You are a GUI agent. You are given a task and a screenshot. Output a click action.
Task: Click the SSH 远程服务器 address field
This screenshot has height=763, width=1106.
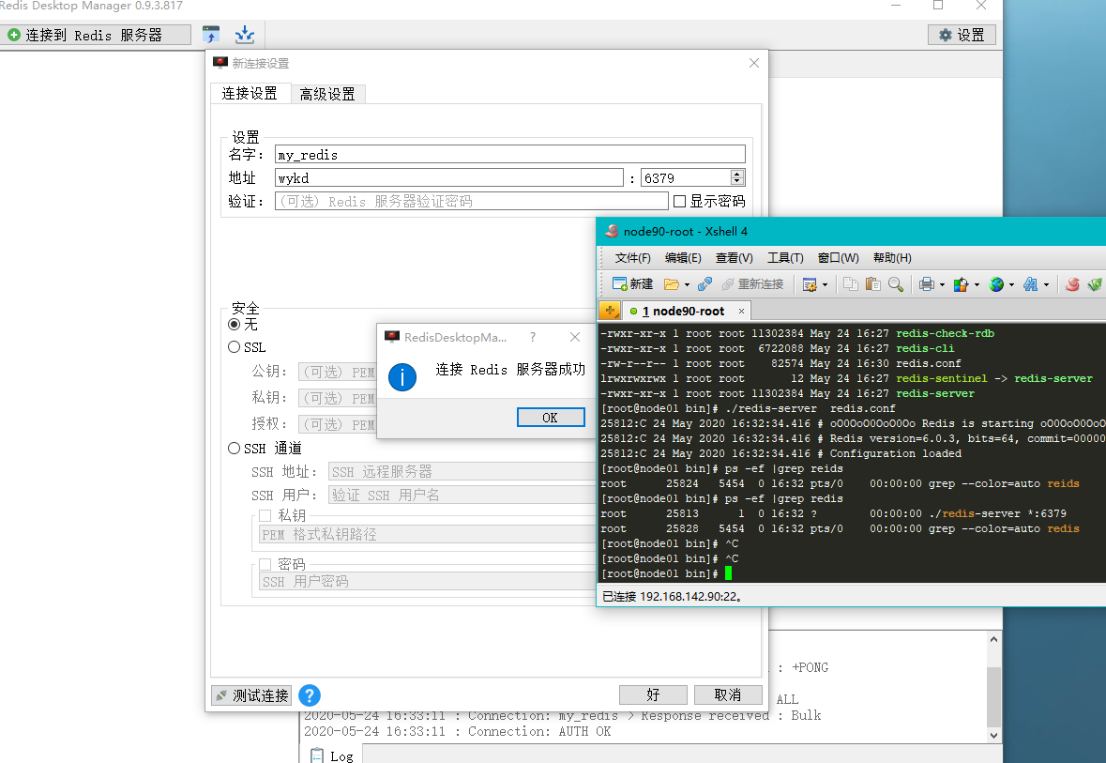coord(462,471)
